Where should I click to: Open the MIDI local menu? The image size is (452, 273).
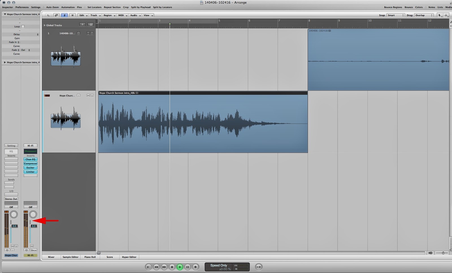123,15
